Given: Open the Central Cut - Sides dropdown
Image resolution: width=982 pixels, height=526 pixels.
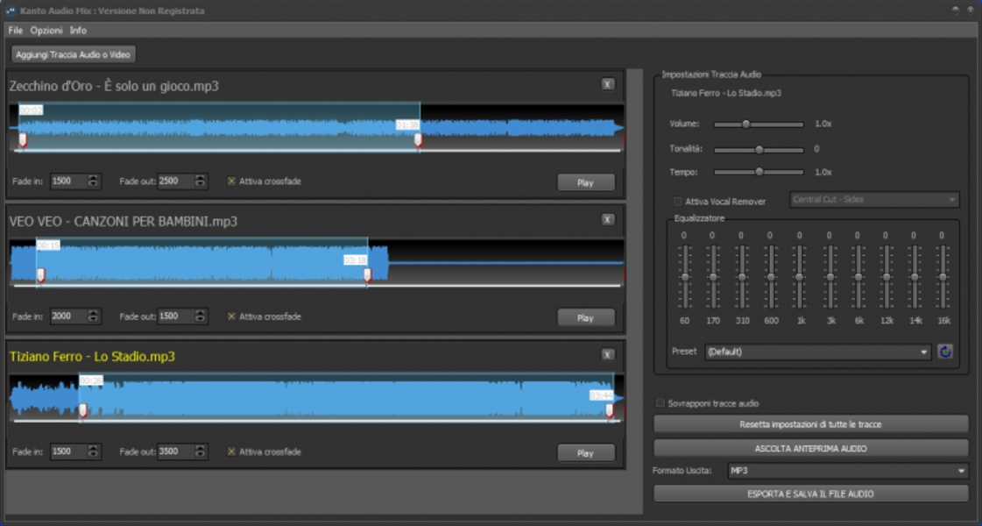Looking at the screenshot, I should (873, 200).
